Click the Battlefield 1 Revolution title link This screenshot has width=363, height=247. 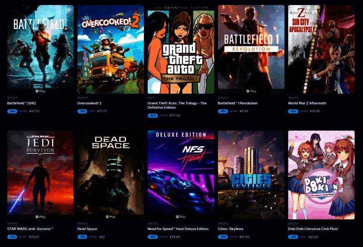coord(238,103)
